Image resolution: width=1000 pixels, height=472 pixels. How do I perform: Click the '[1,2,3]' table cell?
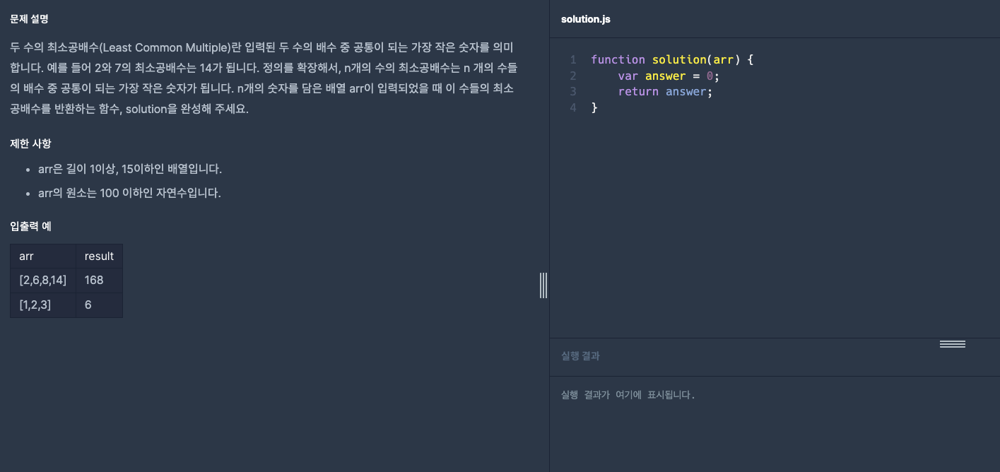(x=43, y=305)
